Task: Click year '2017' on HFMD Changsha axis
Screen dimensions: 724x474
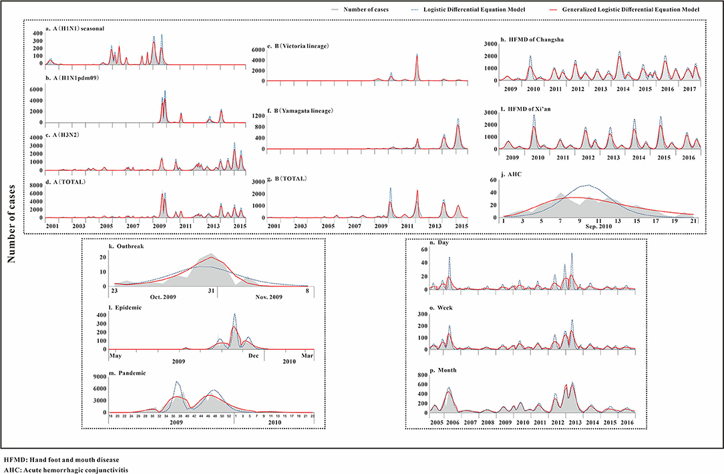Action: [690, 89]
